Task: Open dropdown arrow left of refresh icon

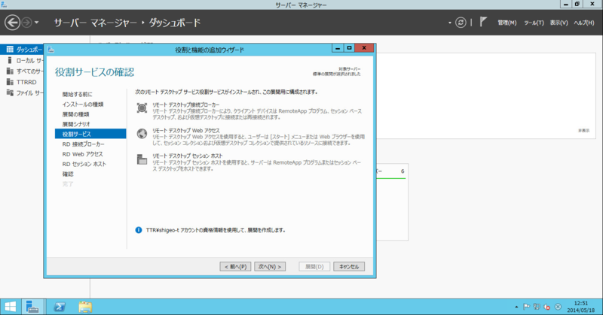Action: click(x=449, y=23)
